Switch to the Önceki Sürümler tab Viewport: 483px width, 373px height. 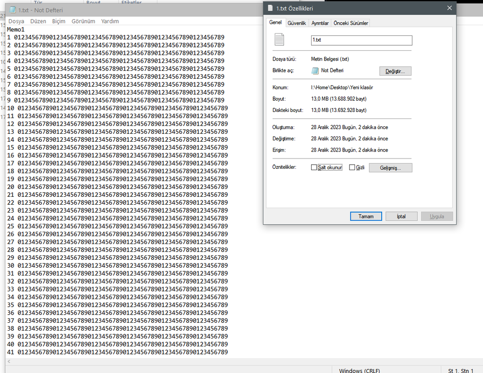(x=350, y=23)
